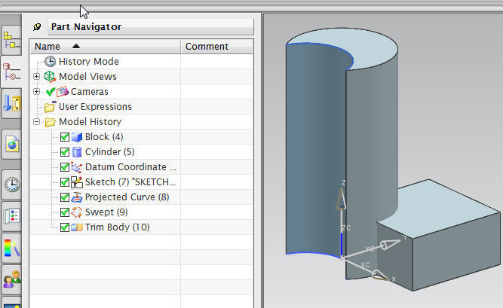Click the Trim Body feature icon
This screenshot has height=308, width=503.
click(77, 227)
